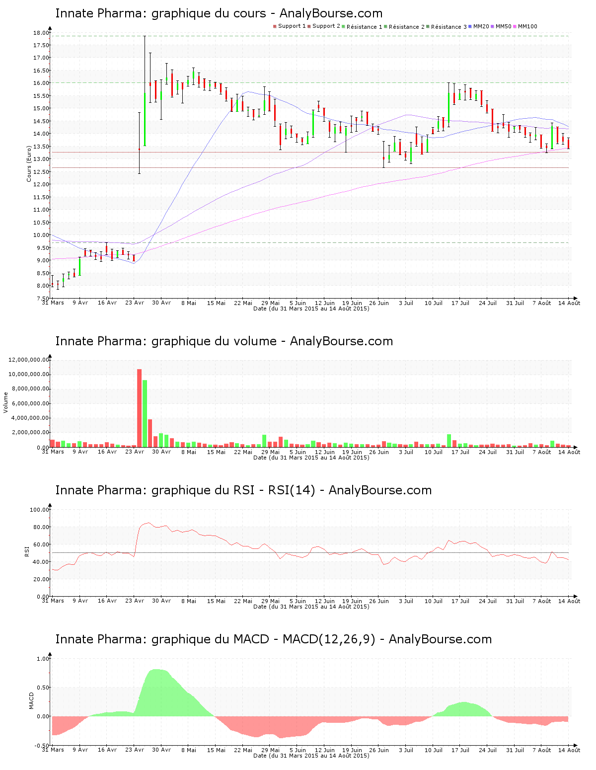Click '15 Mai' date under MACD chart
This screenshot has height=770, width=596.
point(216,750)
